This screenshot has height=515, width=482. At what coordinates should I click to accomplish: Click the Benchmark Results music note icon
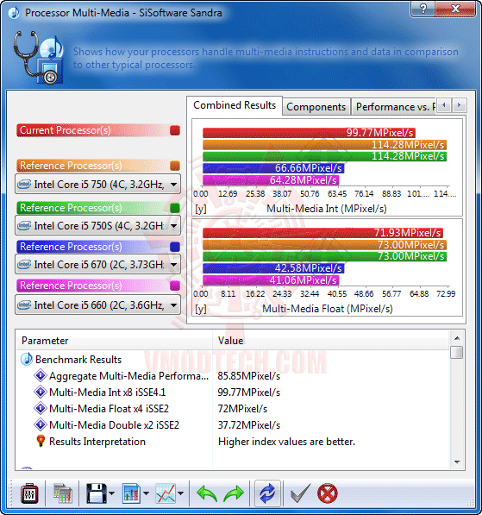pos(27,360)
